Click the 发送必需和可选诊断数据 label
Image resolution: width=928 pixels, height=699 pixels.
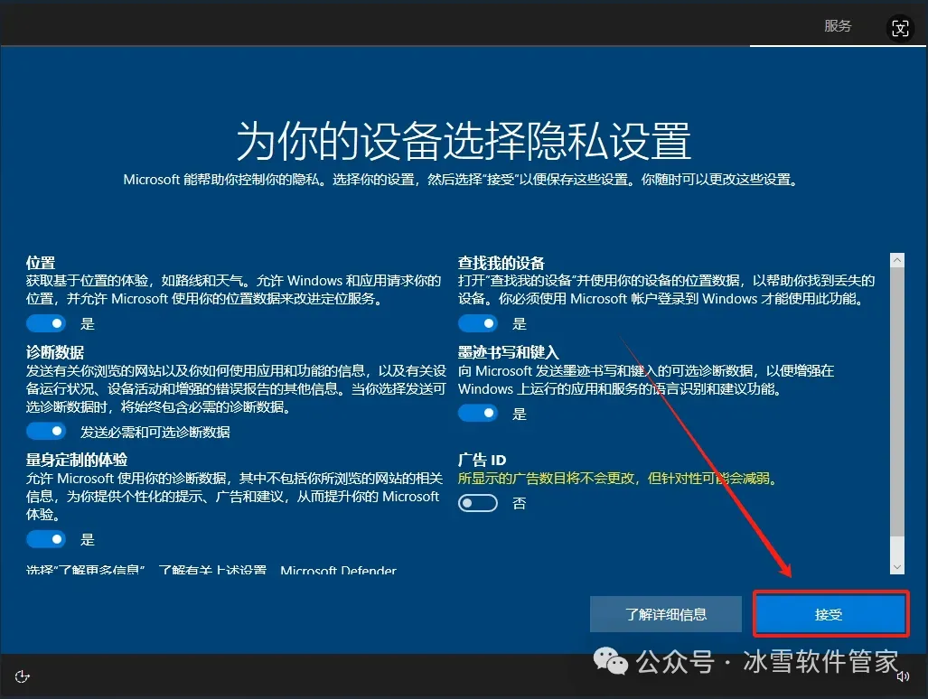[x=155, y=432]
